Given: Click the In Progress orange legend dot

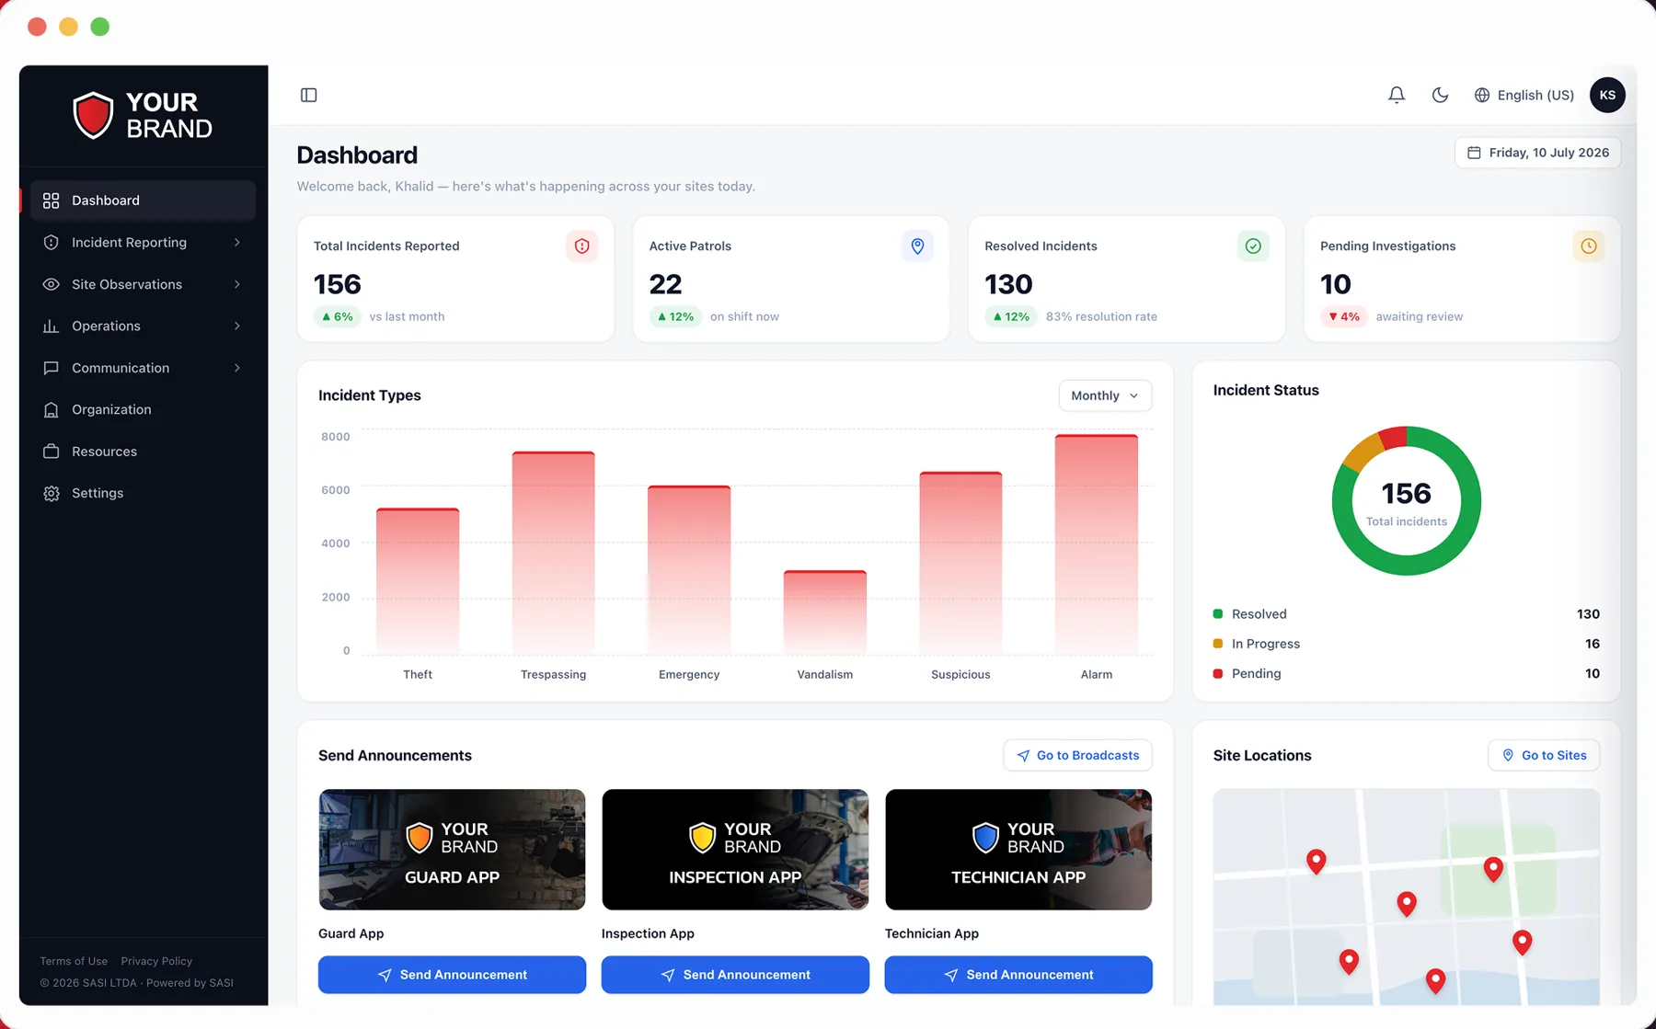Looking at the screenshot, I should (x=1218, y=644).
